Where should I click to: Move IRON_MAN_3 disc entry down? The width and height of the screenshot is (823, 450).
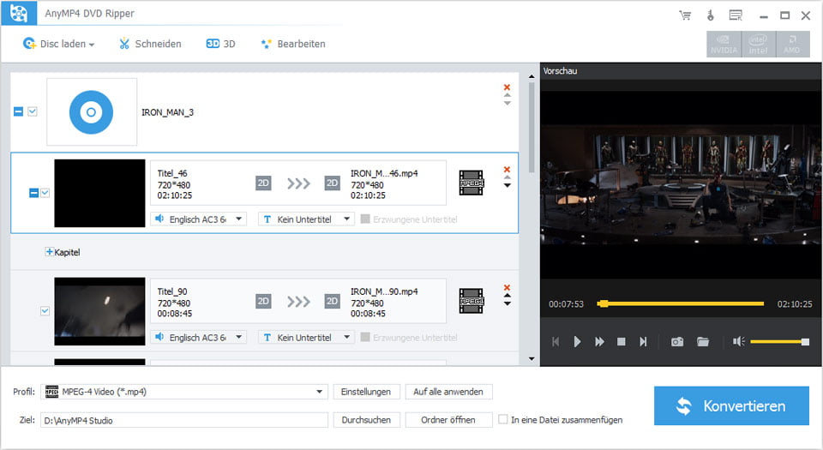click(x=507, y=104)
